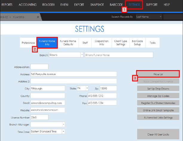Open the Time Zone dropdown
The image size is (183, 141).
pos(63,131)
